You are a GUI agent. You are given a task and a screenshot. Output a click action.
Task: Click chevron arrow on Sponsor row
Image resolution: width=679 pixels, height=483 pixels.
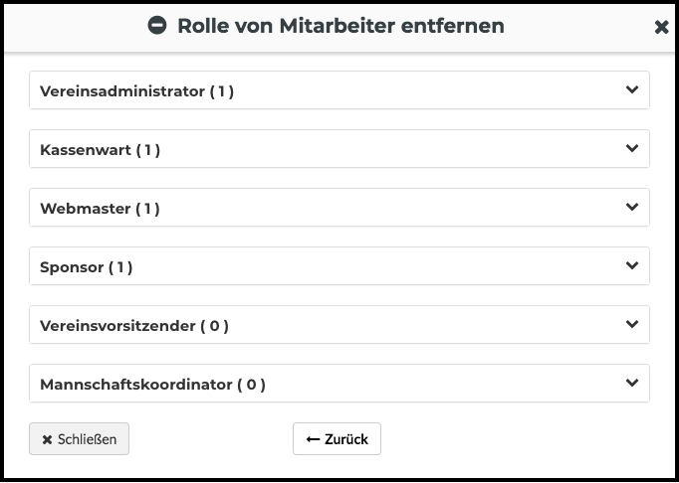[x=632, y=265]
